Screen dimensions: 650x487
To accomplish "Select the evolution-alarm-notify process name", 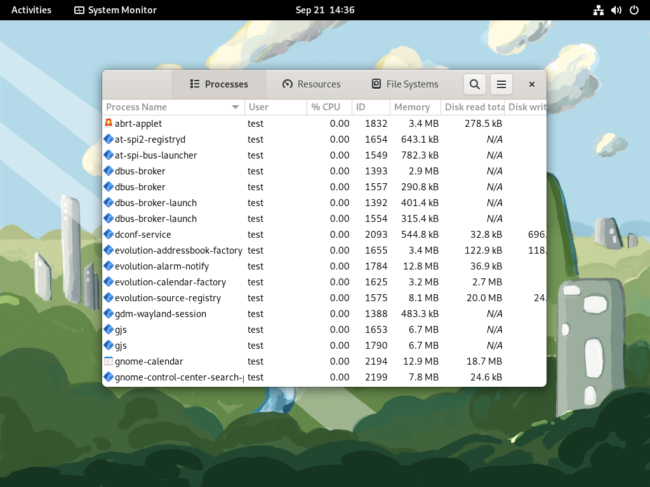I will [x=162, y=266].
